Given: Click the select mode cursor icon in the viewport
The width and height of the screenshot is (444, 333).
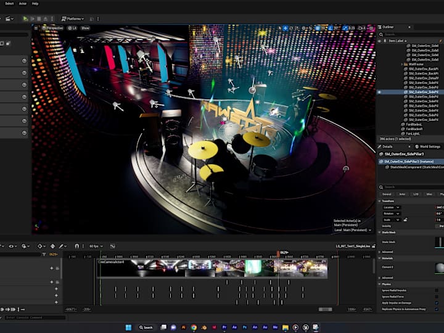Looking at the screenshot, I should (x=280, y=28).
